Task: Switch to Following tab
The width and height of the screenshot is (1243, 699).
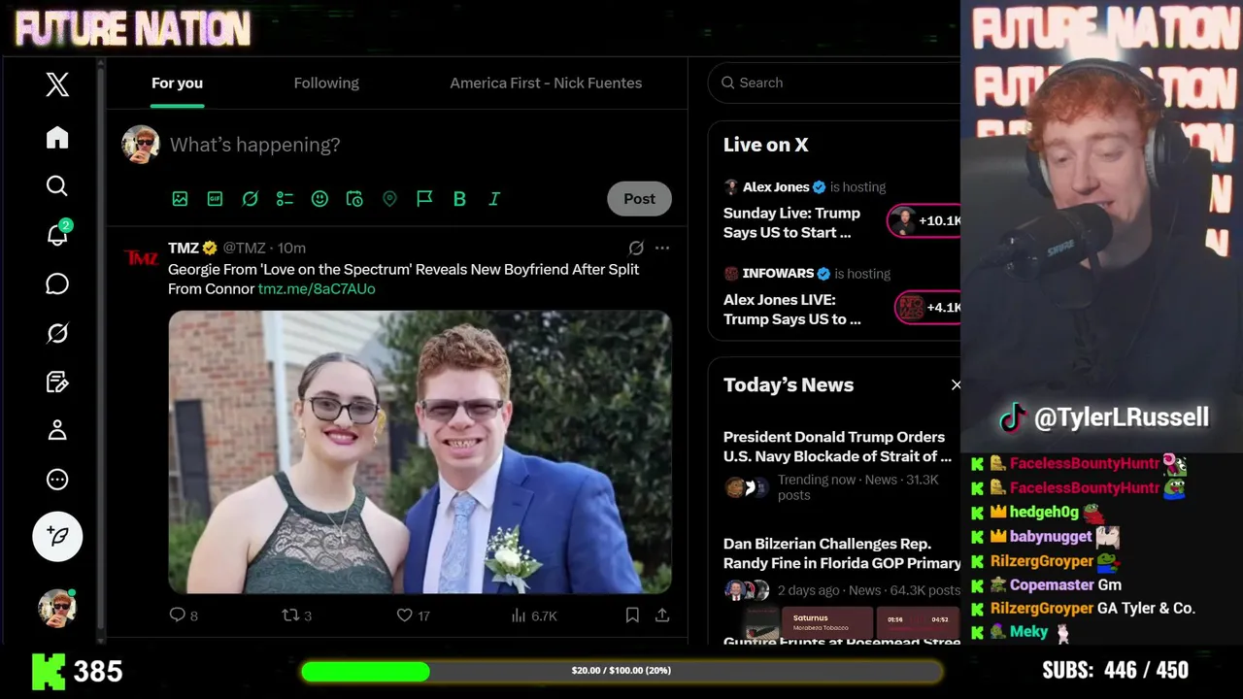Action: pos(326,83)
